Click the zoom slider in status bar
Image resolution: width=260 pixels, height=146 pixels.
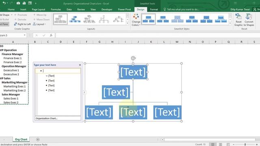[245, 144]
